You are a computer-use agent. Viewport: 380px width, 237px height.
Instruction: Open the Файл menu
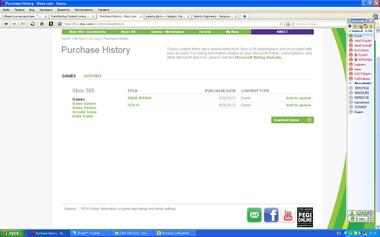6,10
